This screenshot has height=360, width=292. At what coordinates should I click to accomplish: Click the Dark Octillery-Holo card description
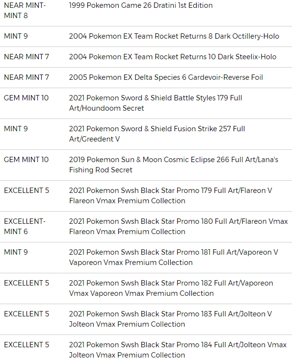click(x=174, y=36)
